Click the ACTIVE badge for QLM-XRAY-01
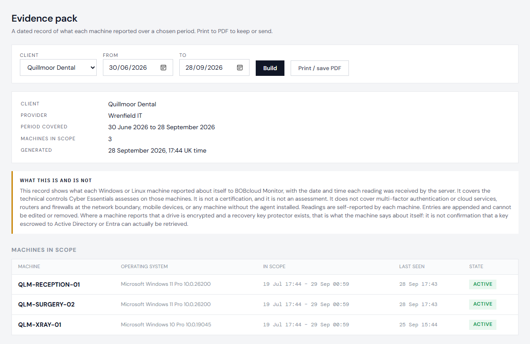Image resolution: width=530 pixels, height=344 pixels. pos(483,324)
